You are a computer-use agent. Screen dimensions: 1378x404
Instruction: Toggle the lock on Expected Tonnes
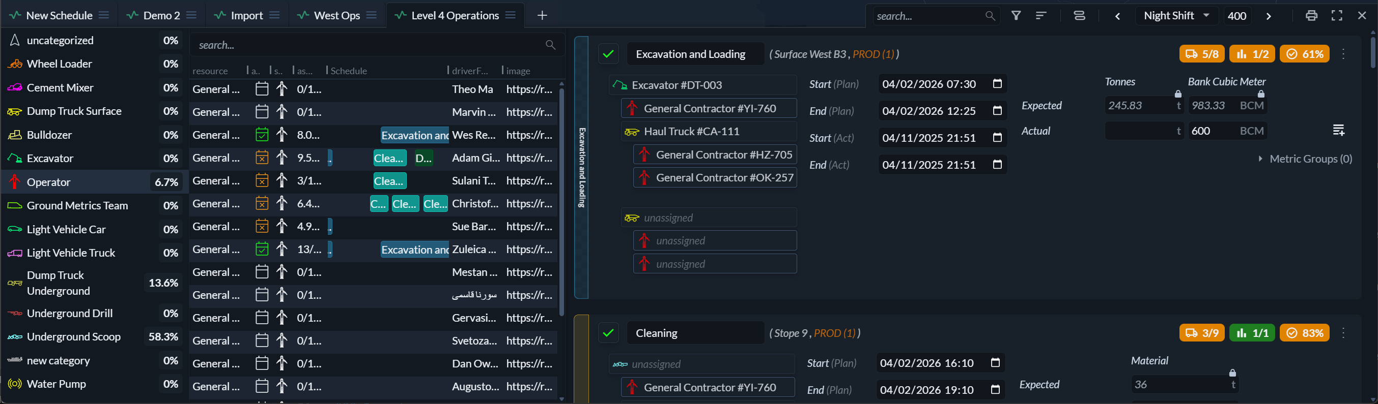tap(1178, 94)
